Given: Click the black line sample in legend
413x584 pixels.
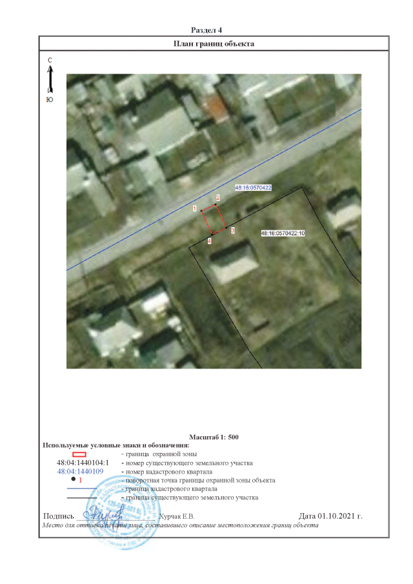Looking at the screenshot, I should (81, 498).
